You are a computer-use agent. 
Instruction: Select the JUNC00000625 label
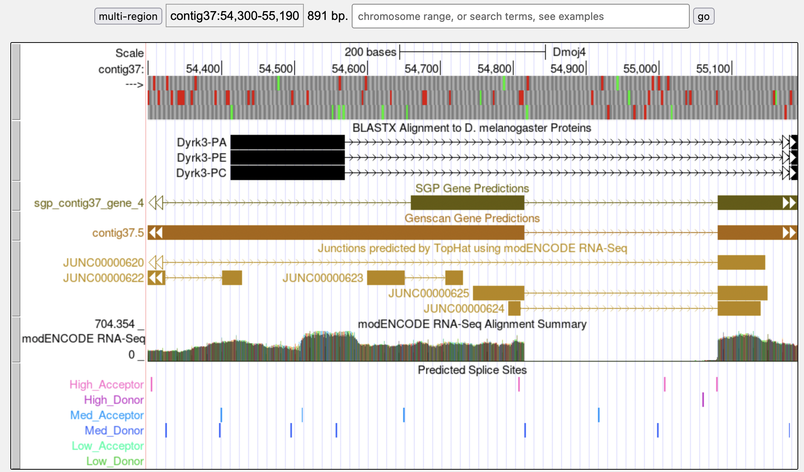click(428, 293)
